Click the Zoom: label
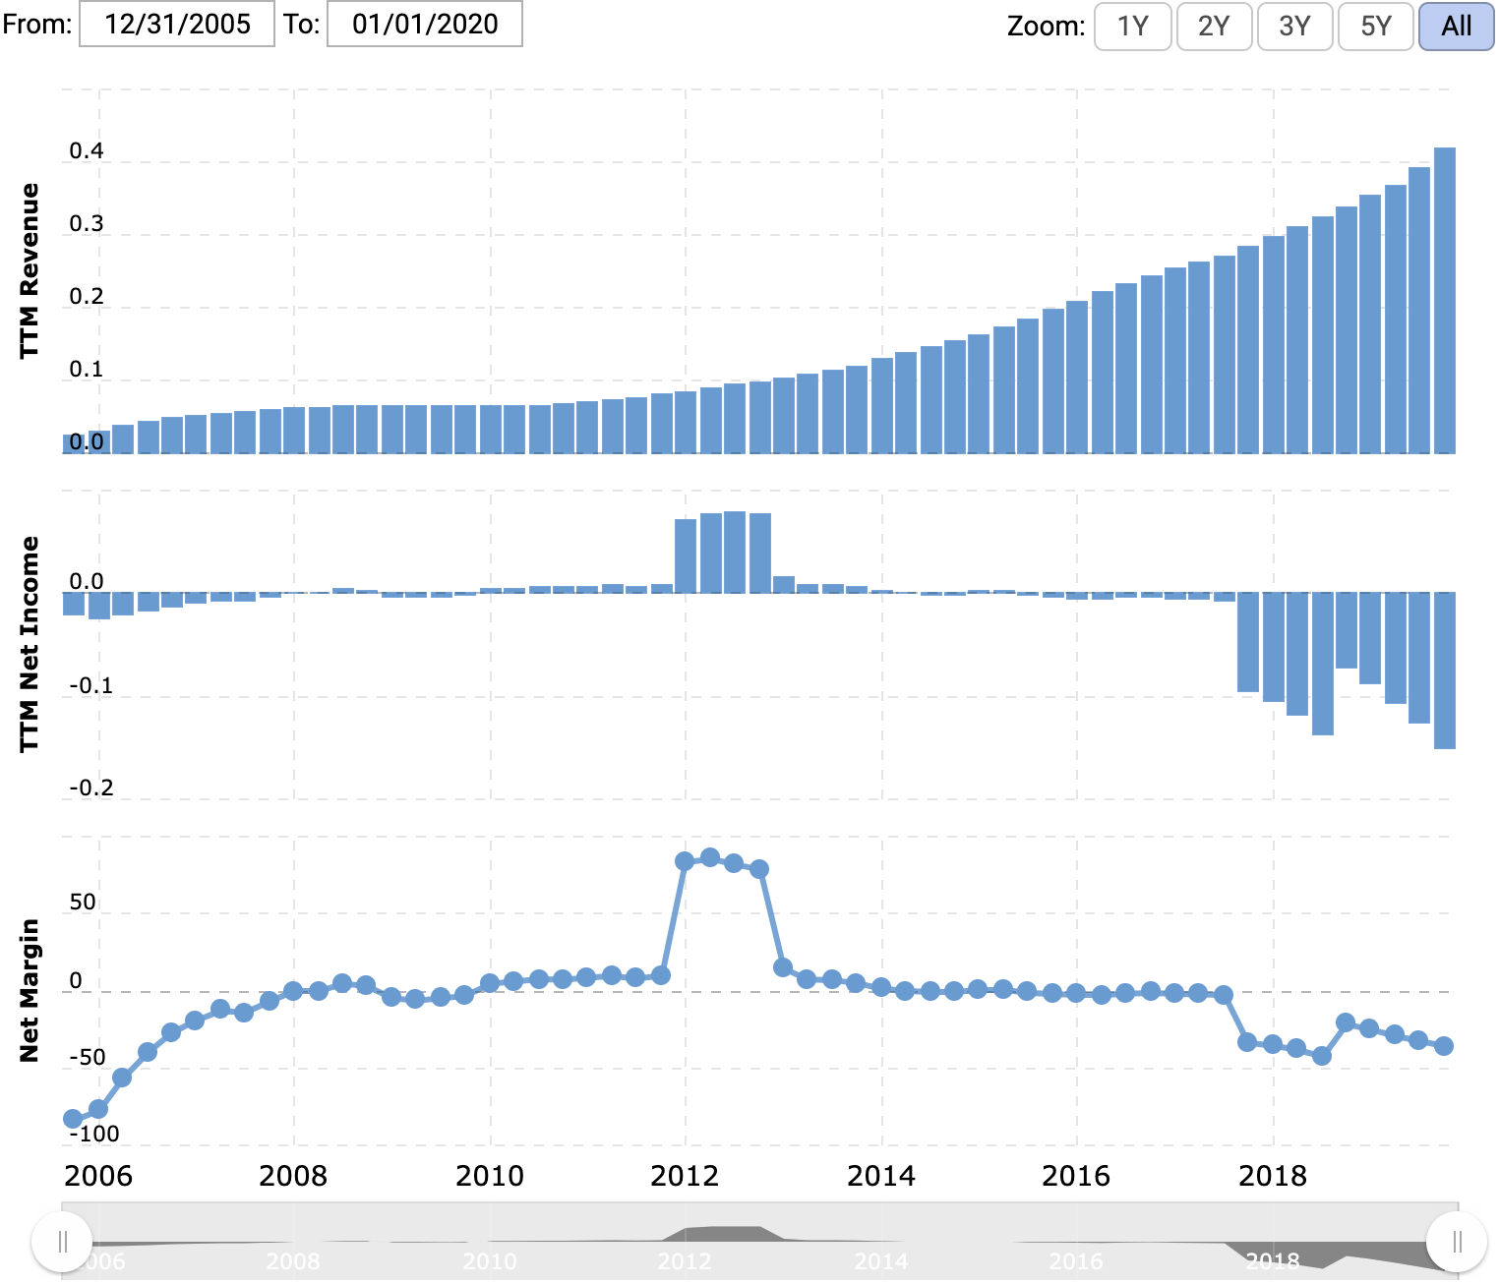Screen dimensions: 1499x1284 (1047, 26)
